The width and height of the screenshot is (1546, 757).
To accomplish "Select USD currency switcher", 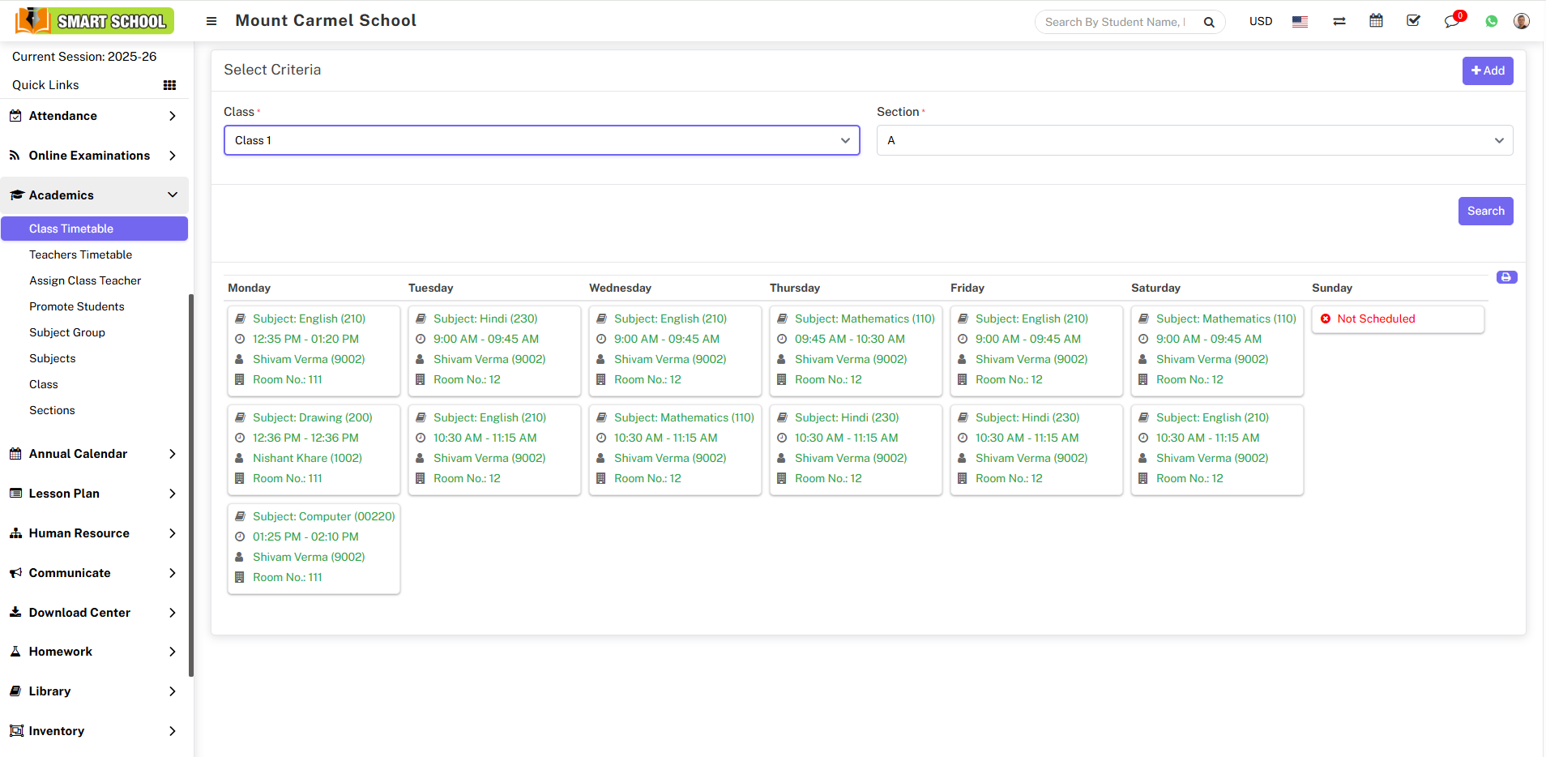I will [1260, 22].
